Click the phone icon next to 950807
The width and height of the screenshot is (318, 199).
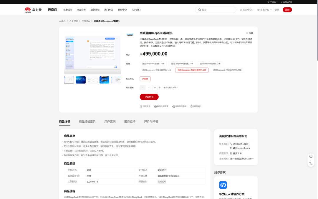tap(231, 144)
